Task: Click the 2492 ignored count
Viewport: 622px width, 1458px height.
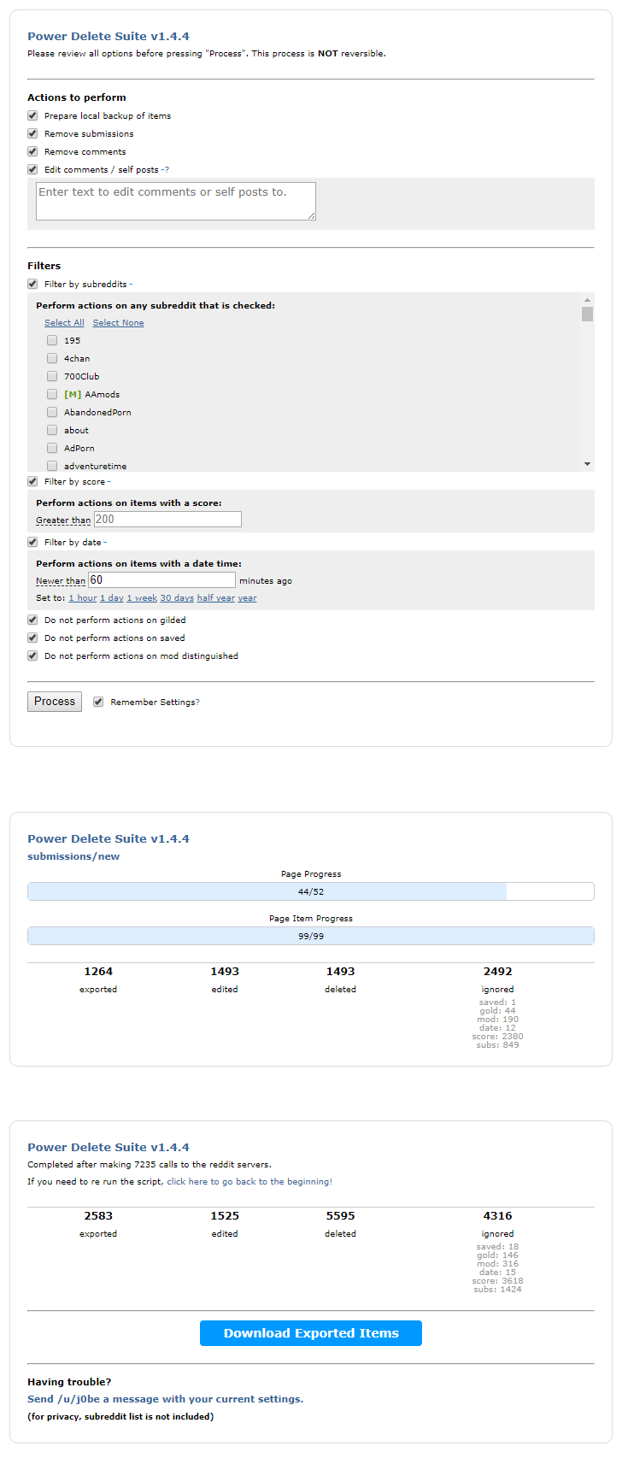Action: coord(497,972)
